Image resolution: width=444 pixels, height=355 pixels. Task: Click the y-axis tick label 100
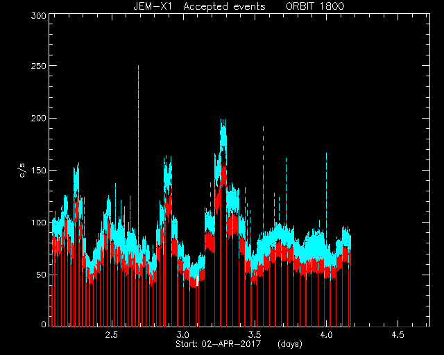click(39, 223)
